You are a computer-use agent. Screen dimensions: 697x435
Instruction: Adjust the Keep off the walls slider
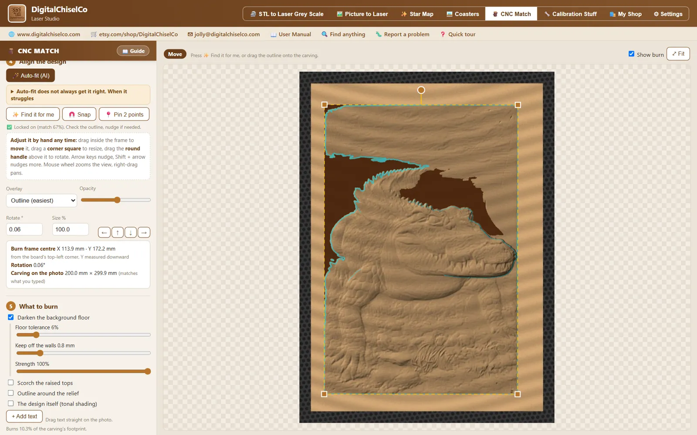point(83,353)
